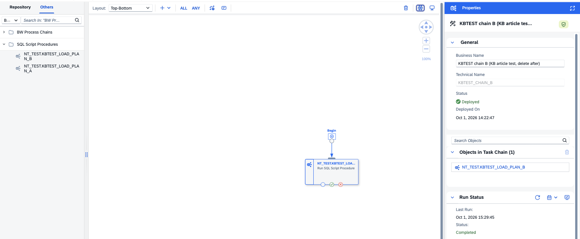The height and width of the screenshot is (239, 580).
Task: Click the schedule calendar icon
Action: click(x=549, y=197)
